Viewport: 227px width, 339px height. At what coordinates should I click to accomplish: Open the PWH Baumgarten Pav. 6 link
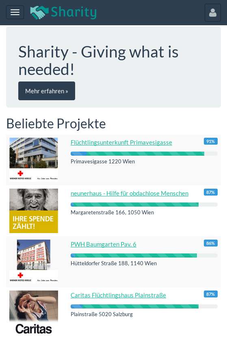pos(104,244)
